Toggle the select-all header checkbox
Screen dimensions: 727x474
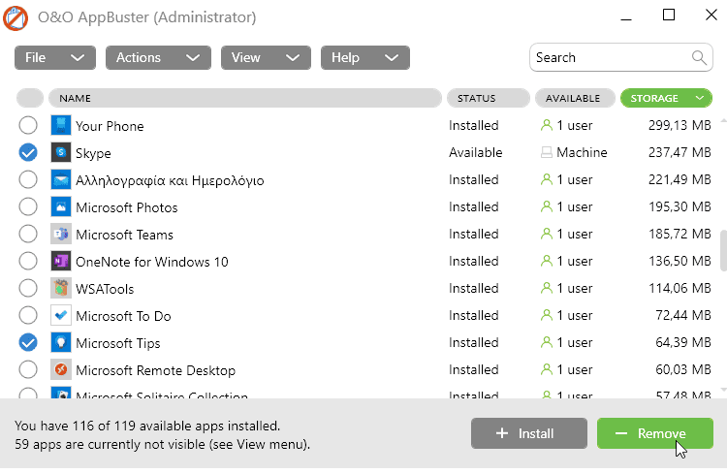(x=30, y=98)
